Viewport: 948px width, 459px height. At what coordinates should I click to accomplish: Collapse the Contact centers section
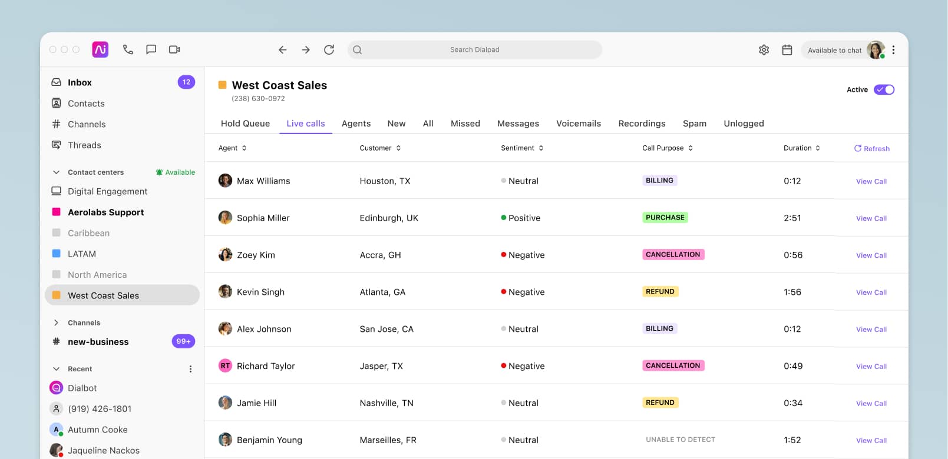pyautogui.click(x=57, y=172)
